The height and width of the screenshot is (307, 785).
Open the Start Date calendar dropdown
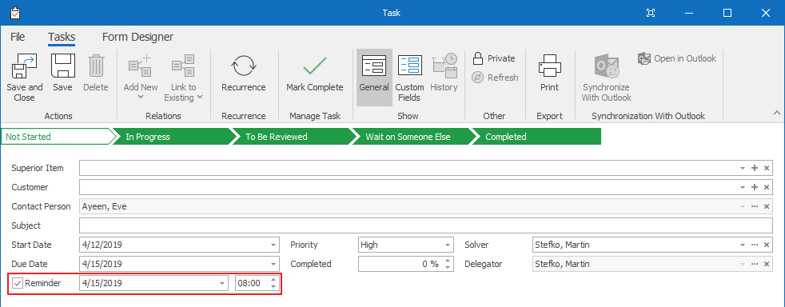(x=273, y=245)
